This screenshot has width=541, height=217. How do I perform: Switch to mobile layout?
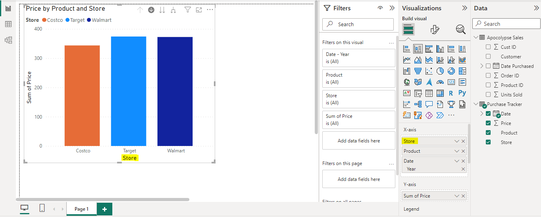[42, 208]
